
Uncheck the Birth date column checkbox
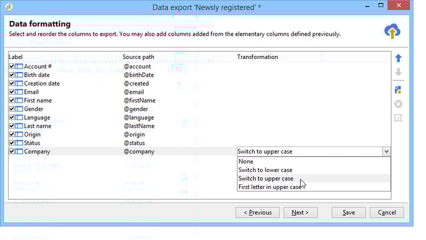(12, 75)
